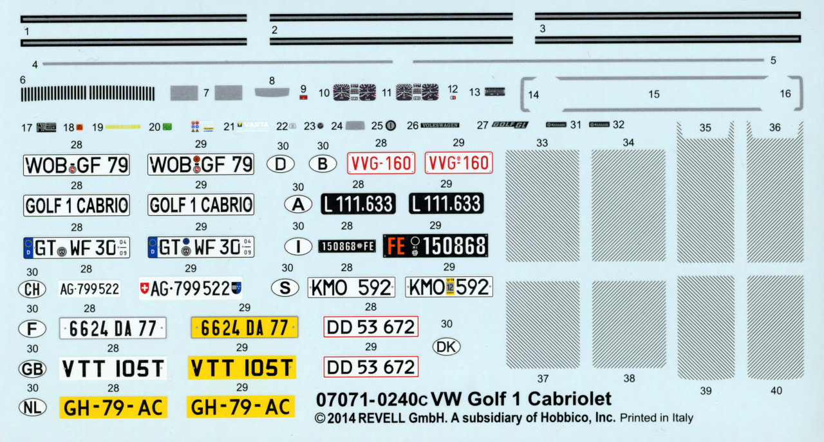Viewport: 824px width, 442px height.
Task: Click the thin grey line decal 5
Action: tap(588, 61)
